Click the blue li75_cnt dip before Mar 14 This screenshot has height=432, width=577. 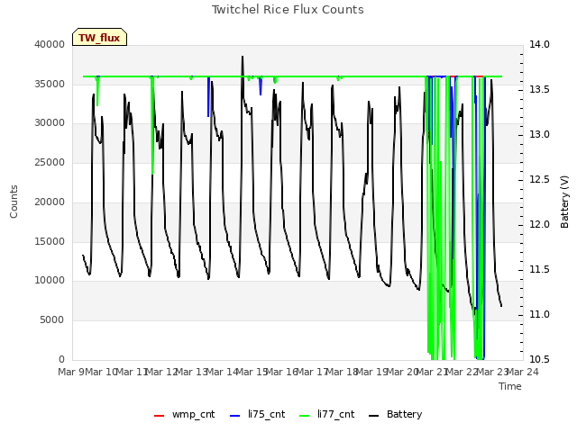click(208, 97)
